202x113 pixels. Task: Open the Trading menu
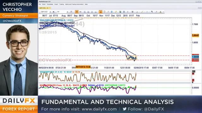tap(62, 4)
